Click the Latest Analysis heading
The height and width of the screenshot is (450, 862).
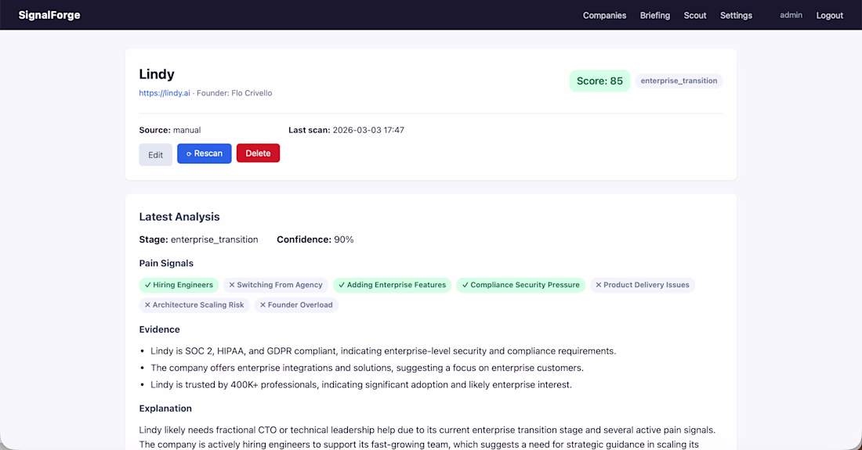pos(179,217)
